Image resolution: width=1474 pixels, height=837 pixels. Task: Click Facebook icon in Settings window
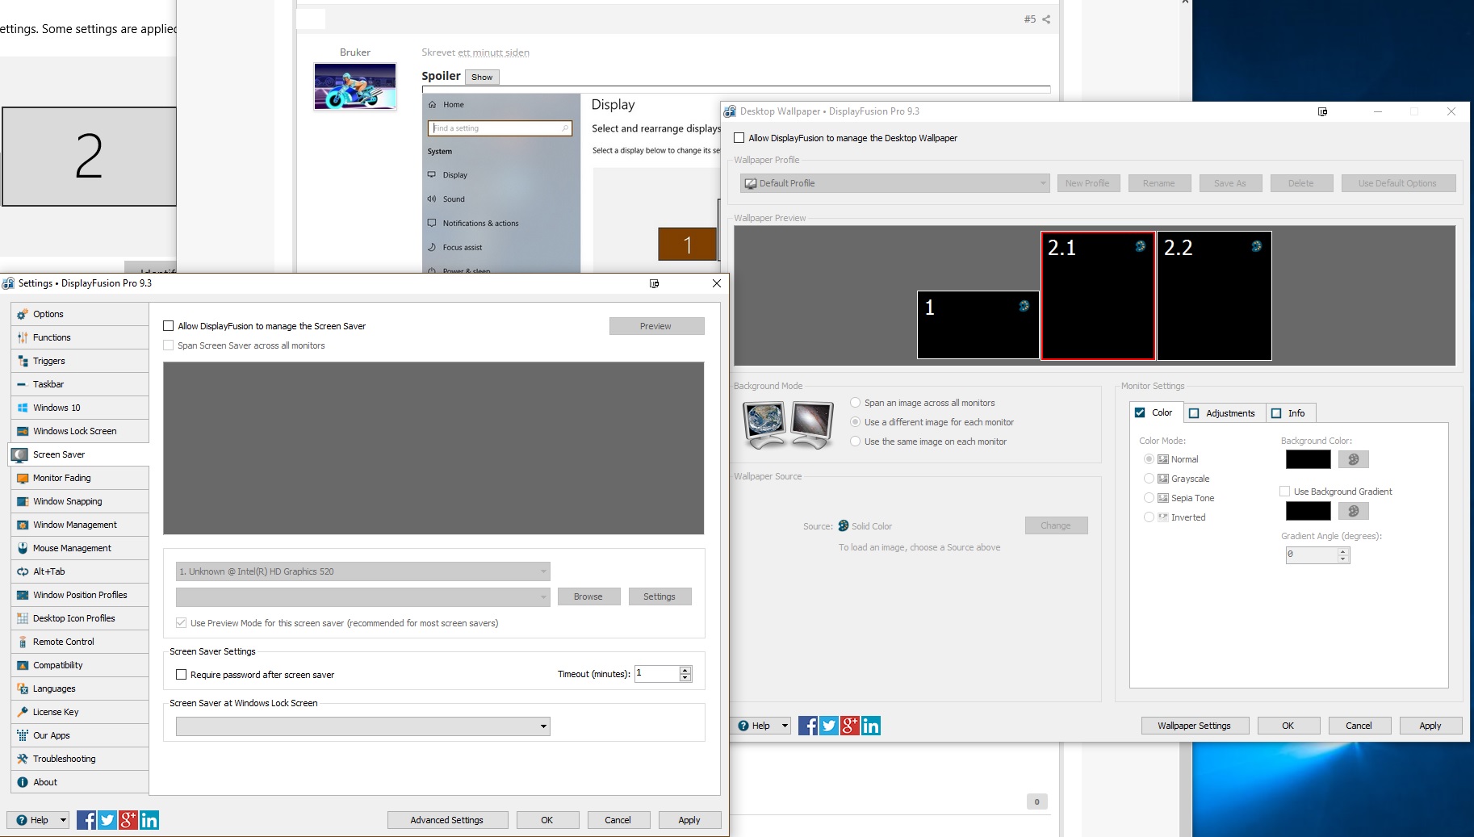pos(86,820)
